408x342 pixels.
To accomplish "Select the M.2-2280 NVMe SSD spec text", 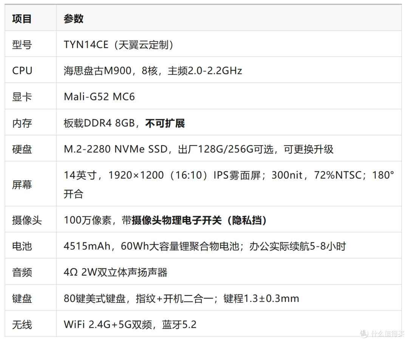I will pos(199,149).
